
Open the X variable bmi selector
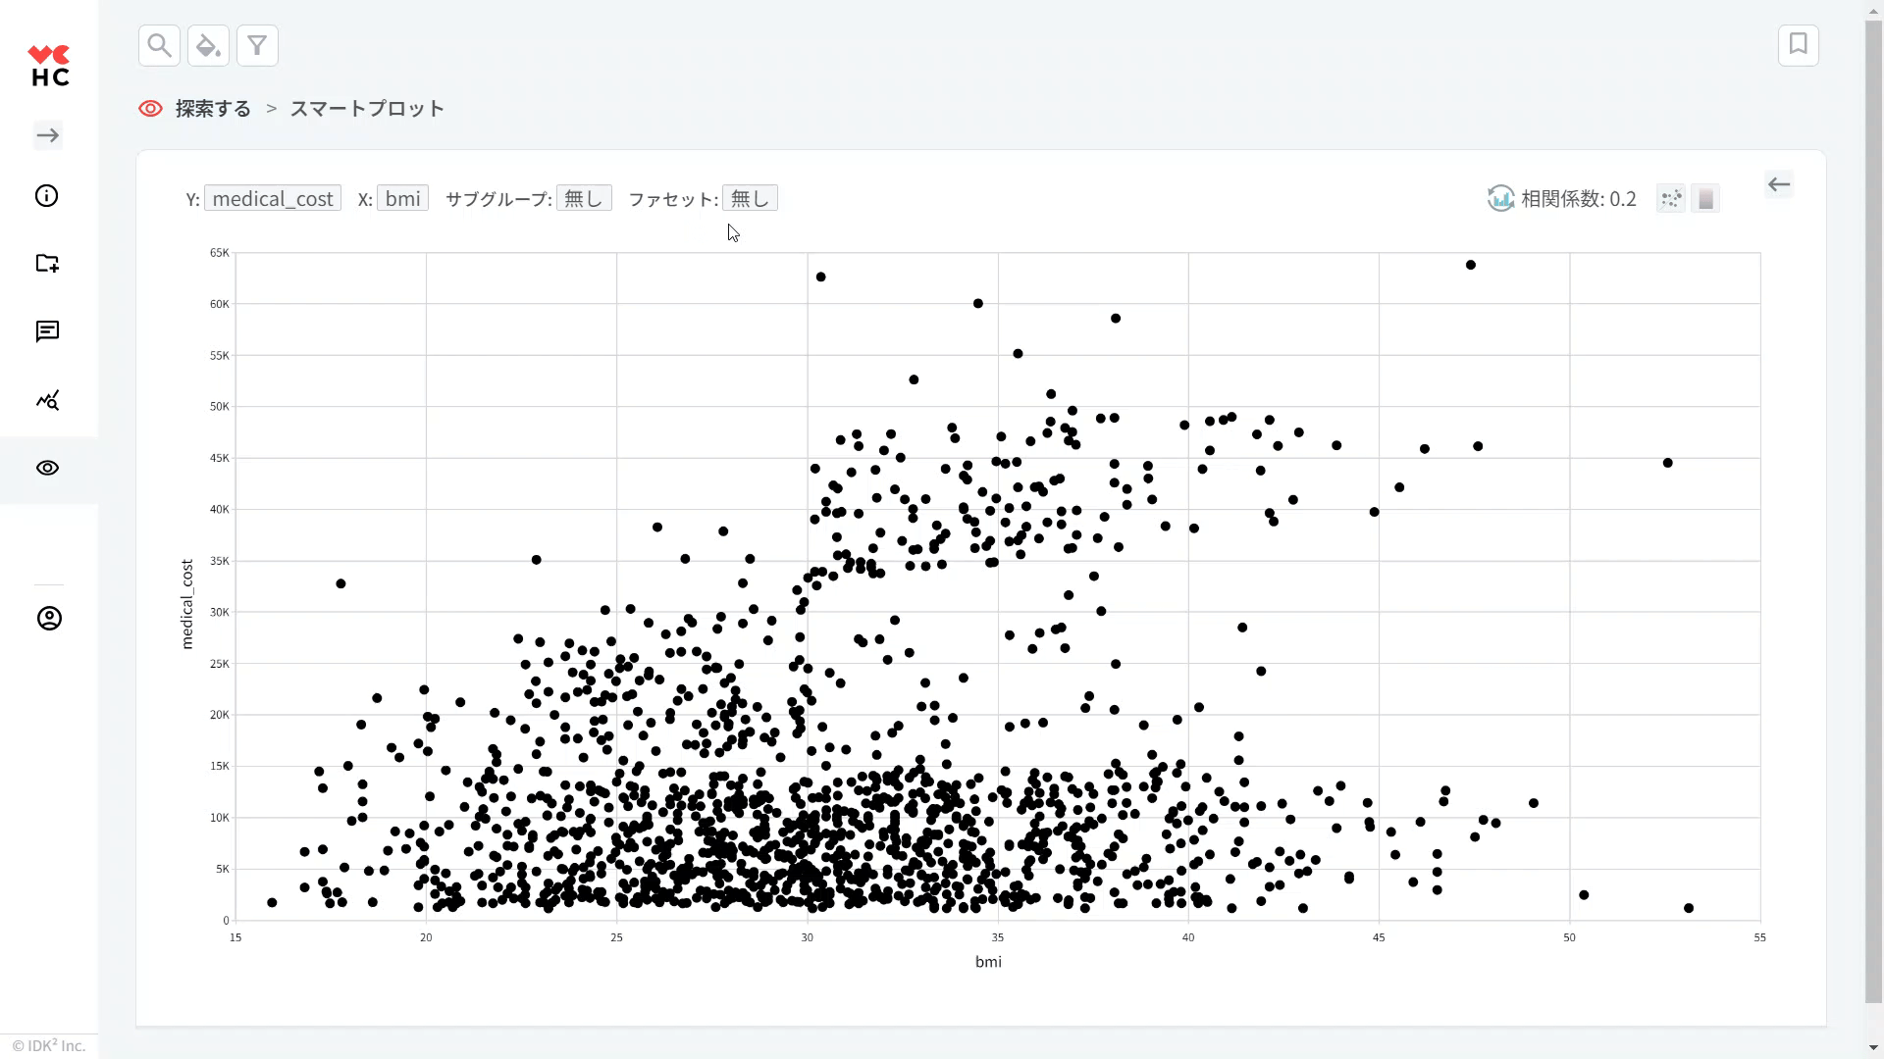pyautogui.click(x=402, y=199)
